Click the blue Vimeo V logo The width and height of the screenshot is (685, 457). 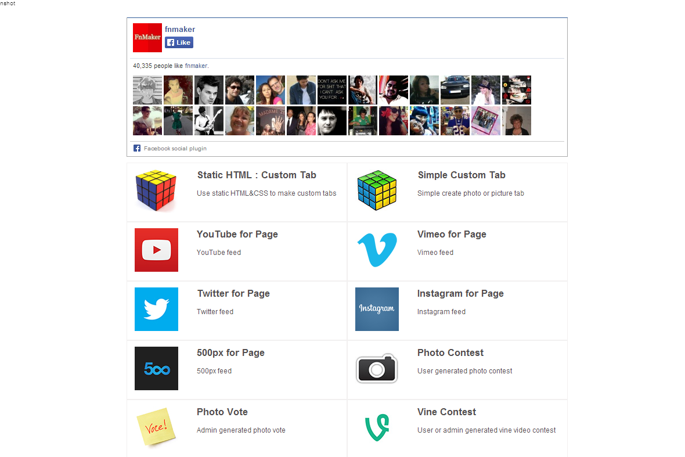(x=377, y=250)
